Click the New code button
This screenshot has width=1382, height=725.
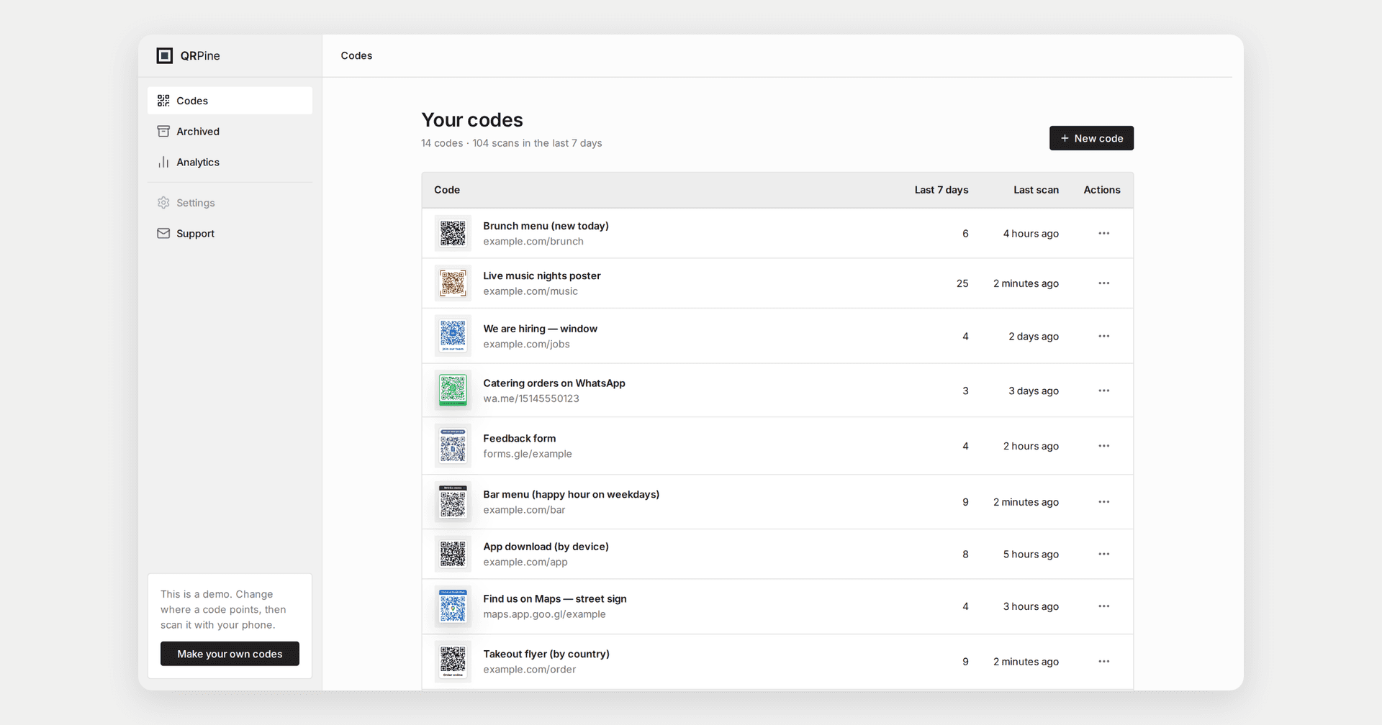1091,138
